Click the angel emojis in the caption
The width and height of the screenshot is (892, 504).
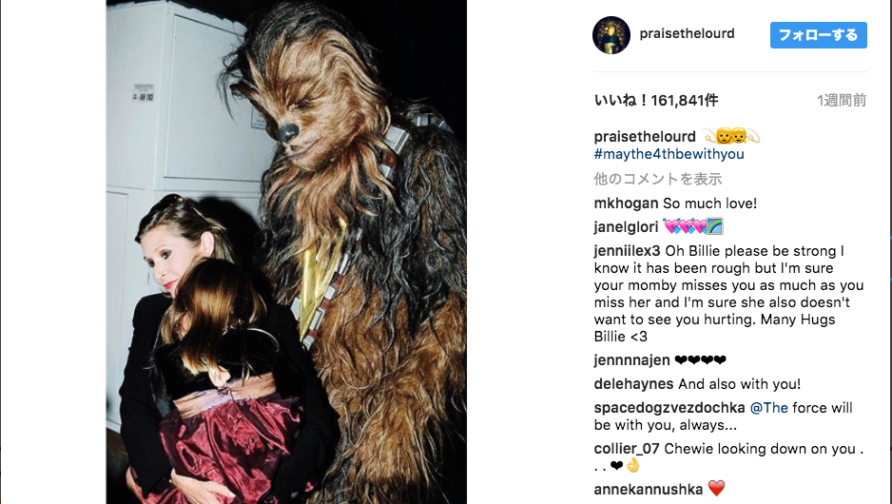pyautogui.click(x=731, y=136)
